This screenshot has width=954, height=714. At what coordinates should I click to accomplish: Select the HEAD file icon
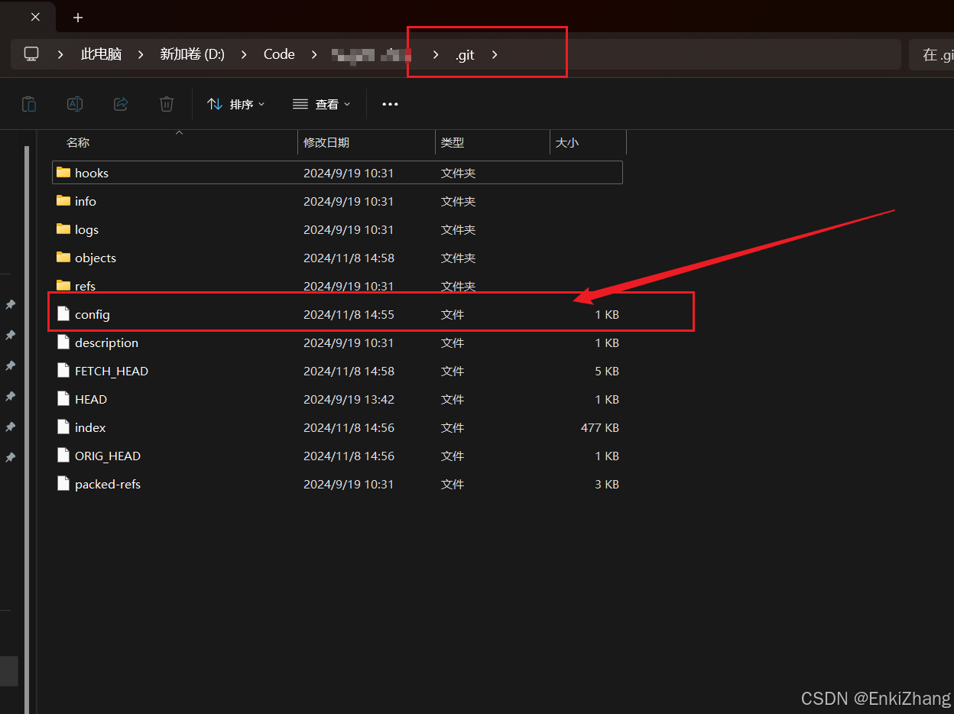pyautogui.click(x=63, y=399)
